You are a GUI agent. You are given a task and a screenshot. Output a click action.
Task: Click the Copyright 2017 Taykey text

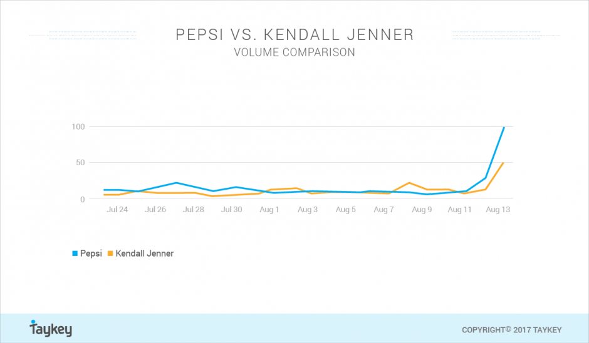[512, 330]
